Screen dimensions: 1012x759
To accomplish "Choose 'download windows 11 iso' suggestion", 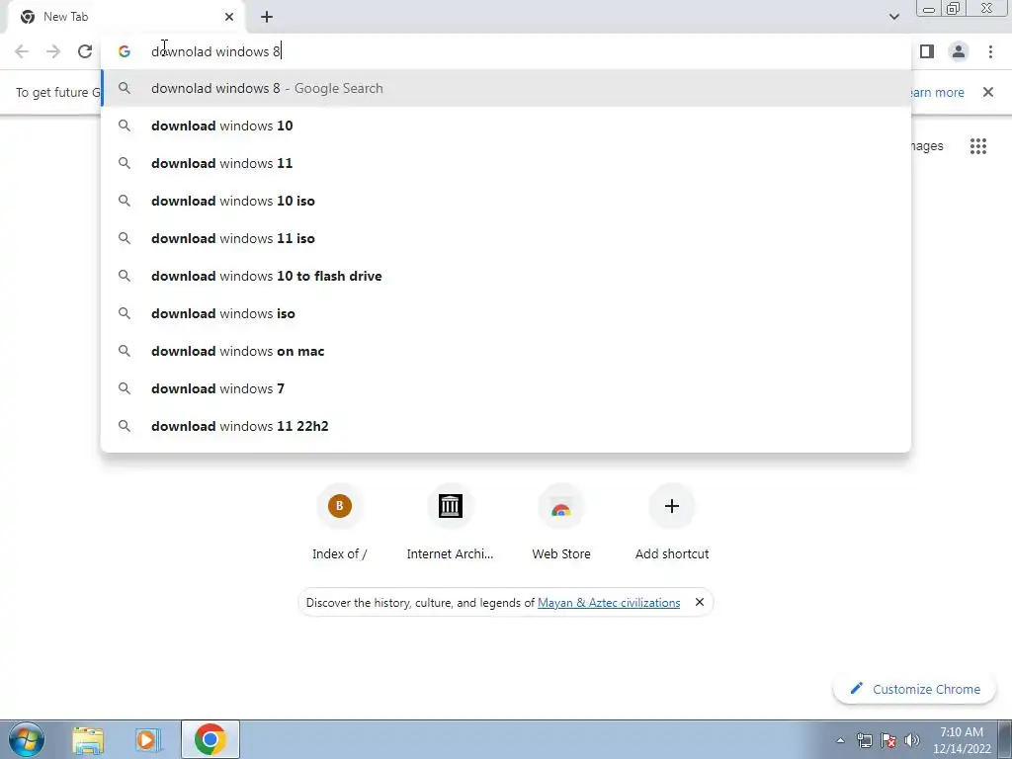I will coord(506,238).
